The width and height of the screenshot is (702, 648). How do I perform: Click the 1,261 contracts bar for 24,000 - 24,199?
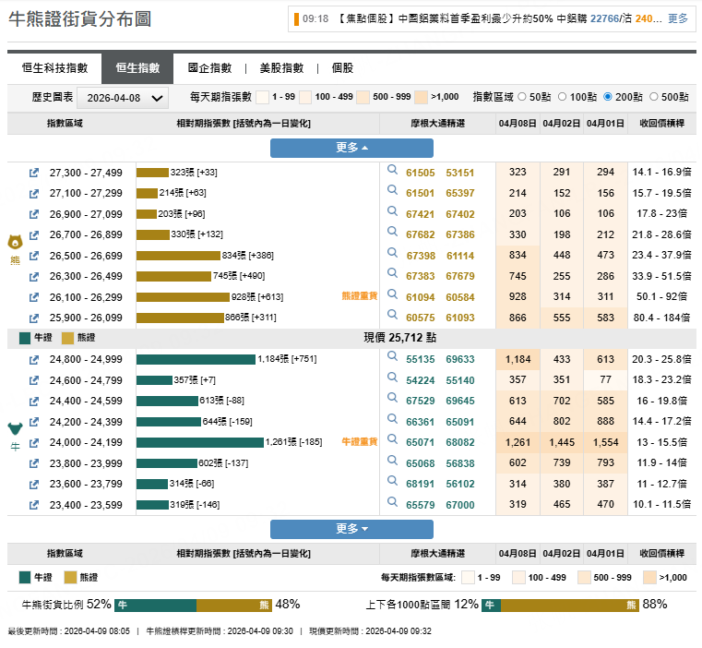click(199, 442)
